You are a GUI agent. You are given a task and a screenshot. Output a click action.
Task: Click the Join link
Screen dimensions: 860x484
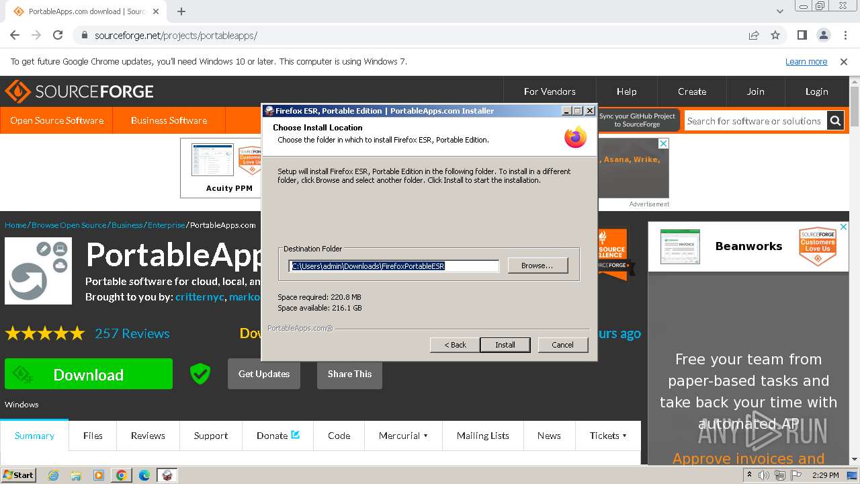(x=756, y=91)
